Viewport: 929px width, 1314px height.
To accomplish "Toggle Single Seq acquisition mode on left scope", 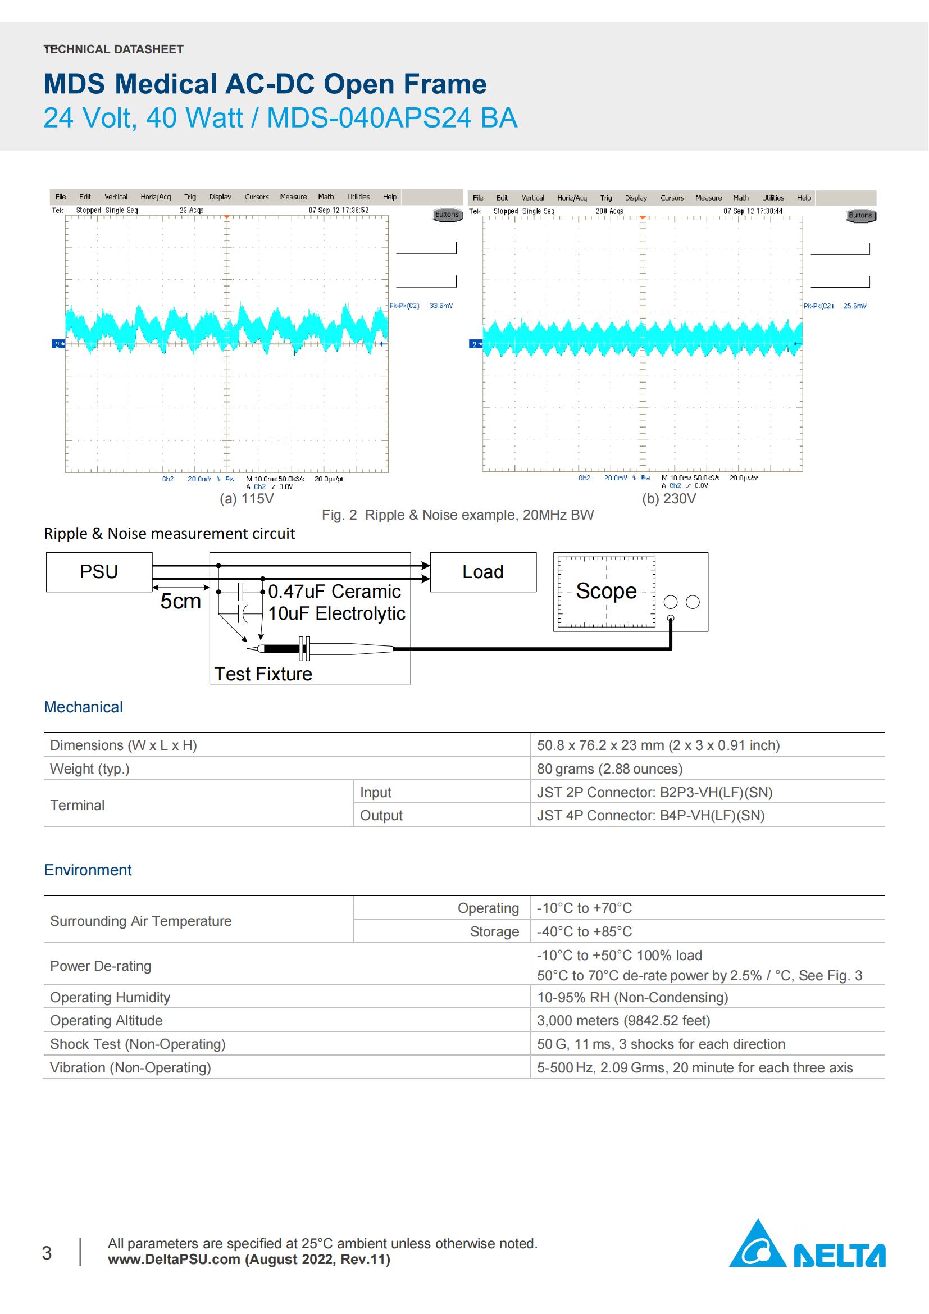I will click(121, 211).
